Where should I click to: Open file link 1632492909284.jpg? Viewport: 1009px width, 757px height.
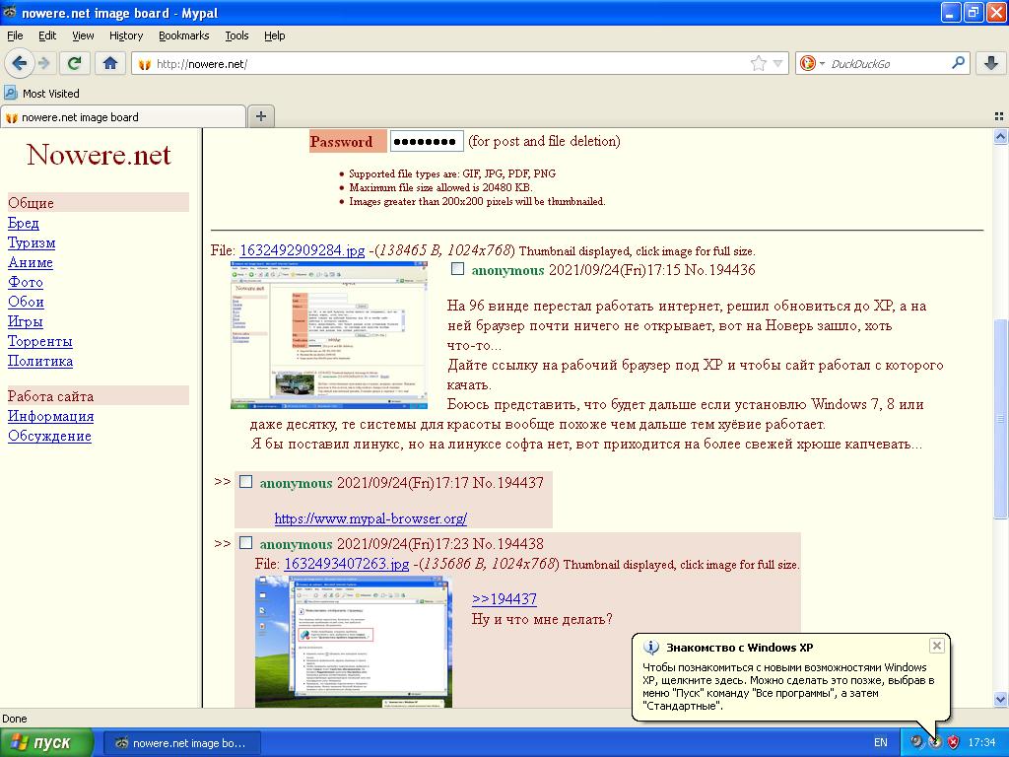coord(302,250)
